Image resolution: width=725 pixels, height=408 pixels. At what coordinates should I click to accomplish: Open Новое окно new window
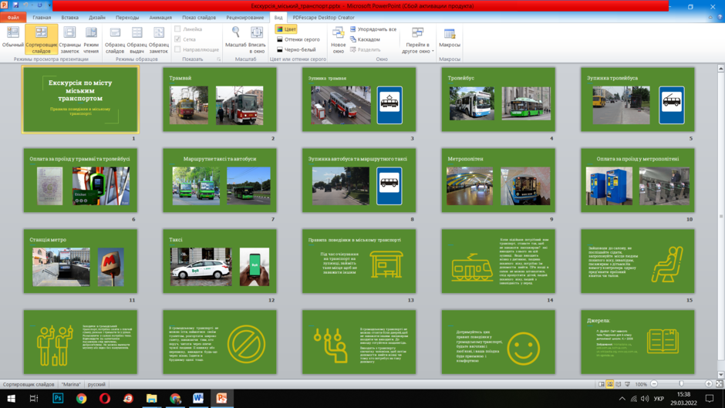point(339,39)
